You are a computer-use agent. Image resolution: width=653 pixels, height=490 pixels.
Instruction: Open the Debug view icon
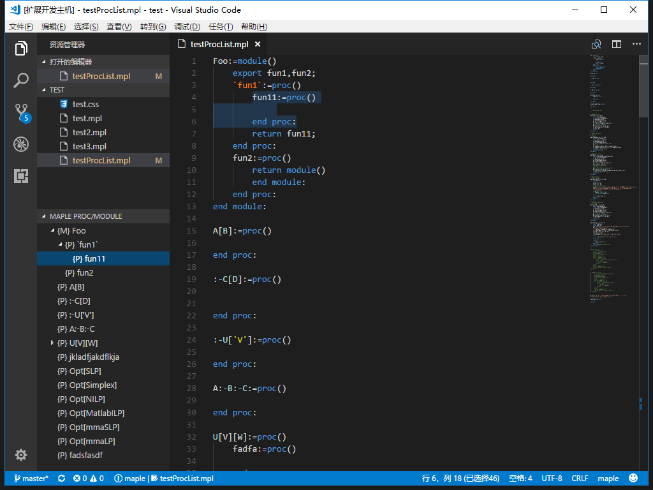pyautogui.click(x=21, y=144)
